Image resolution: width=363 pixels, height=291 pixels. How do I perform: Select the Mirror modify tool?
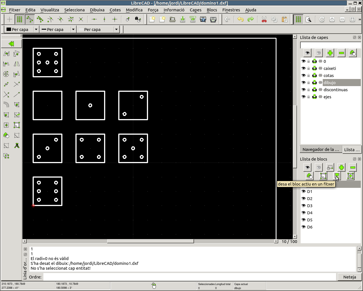click(x=17, y=64)
